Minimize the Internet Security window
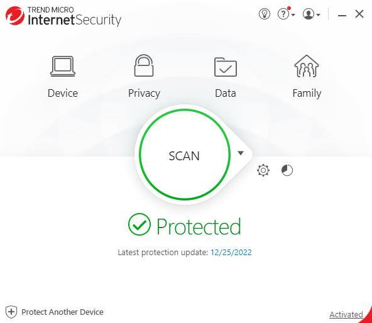372x323 pixels. point(342,16)
